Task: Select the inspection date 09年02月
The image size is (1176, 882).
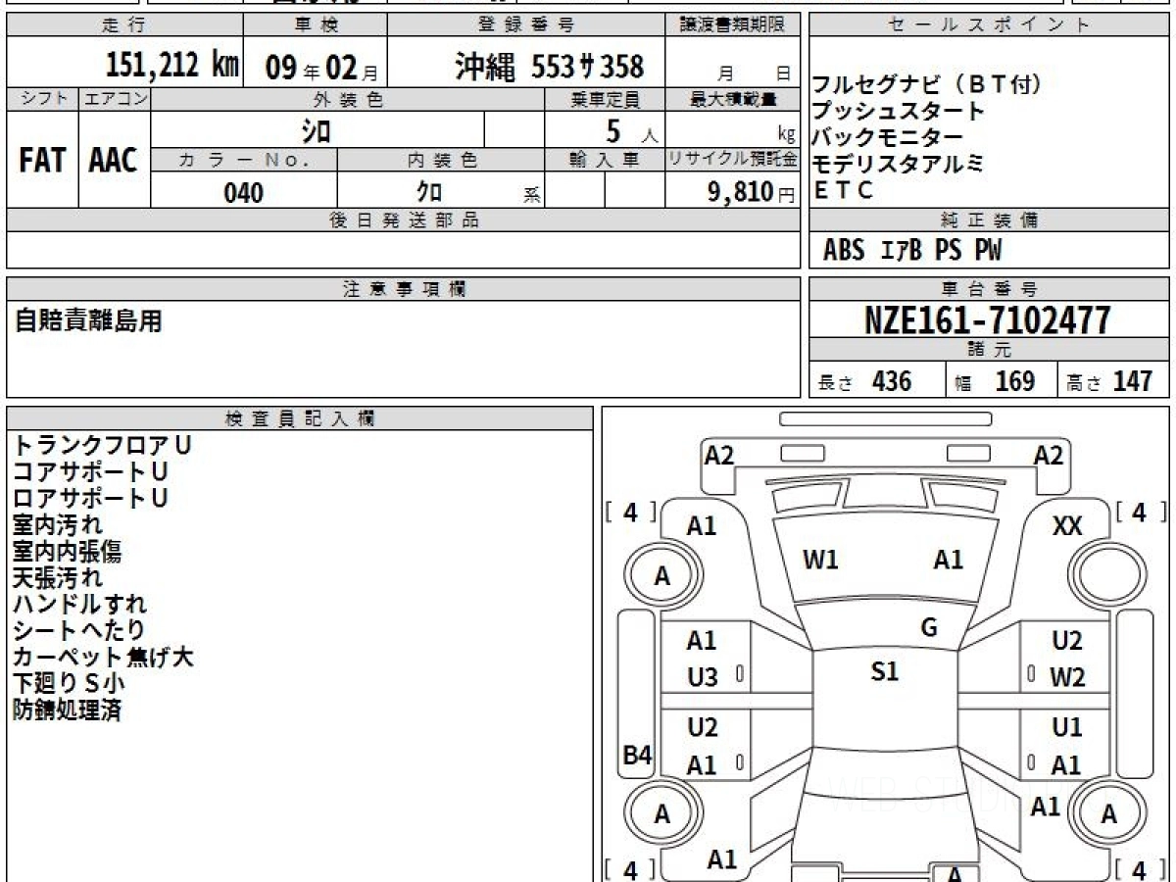Action: (x=320, y=67)
